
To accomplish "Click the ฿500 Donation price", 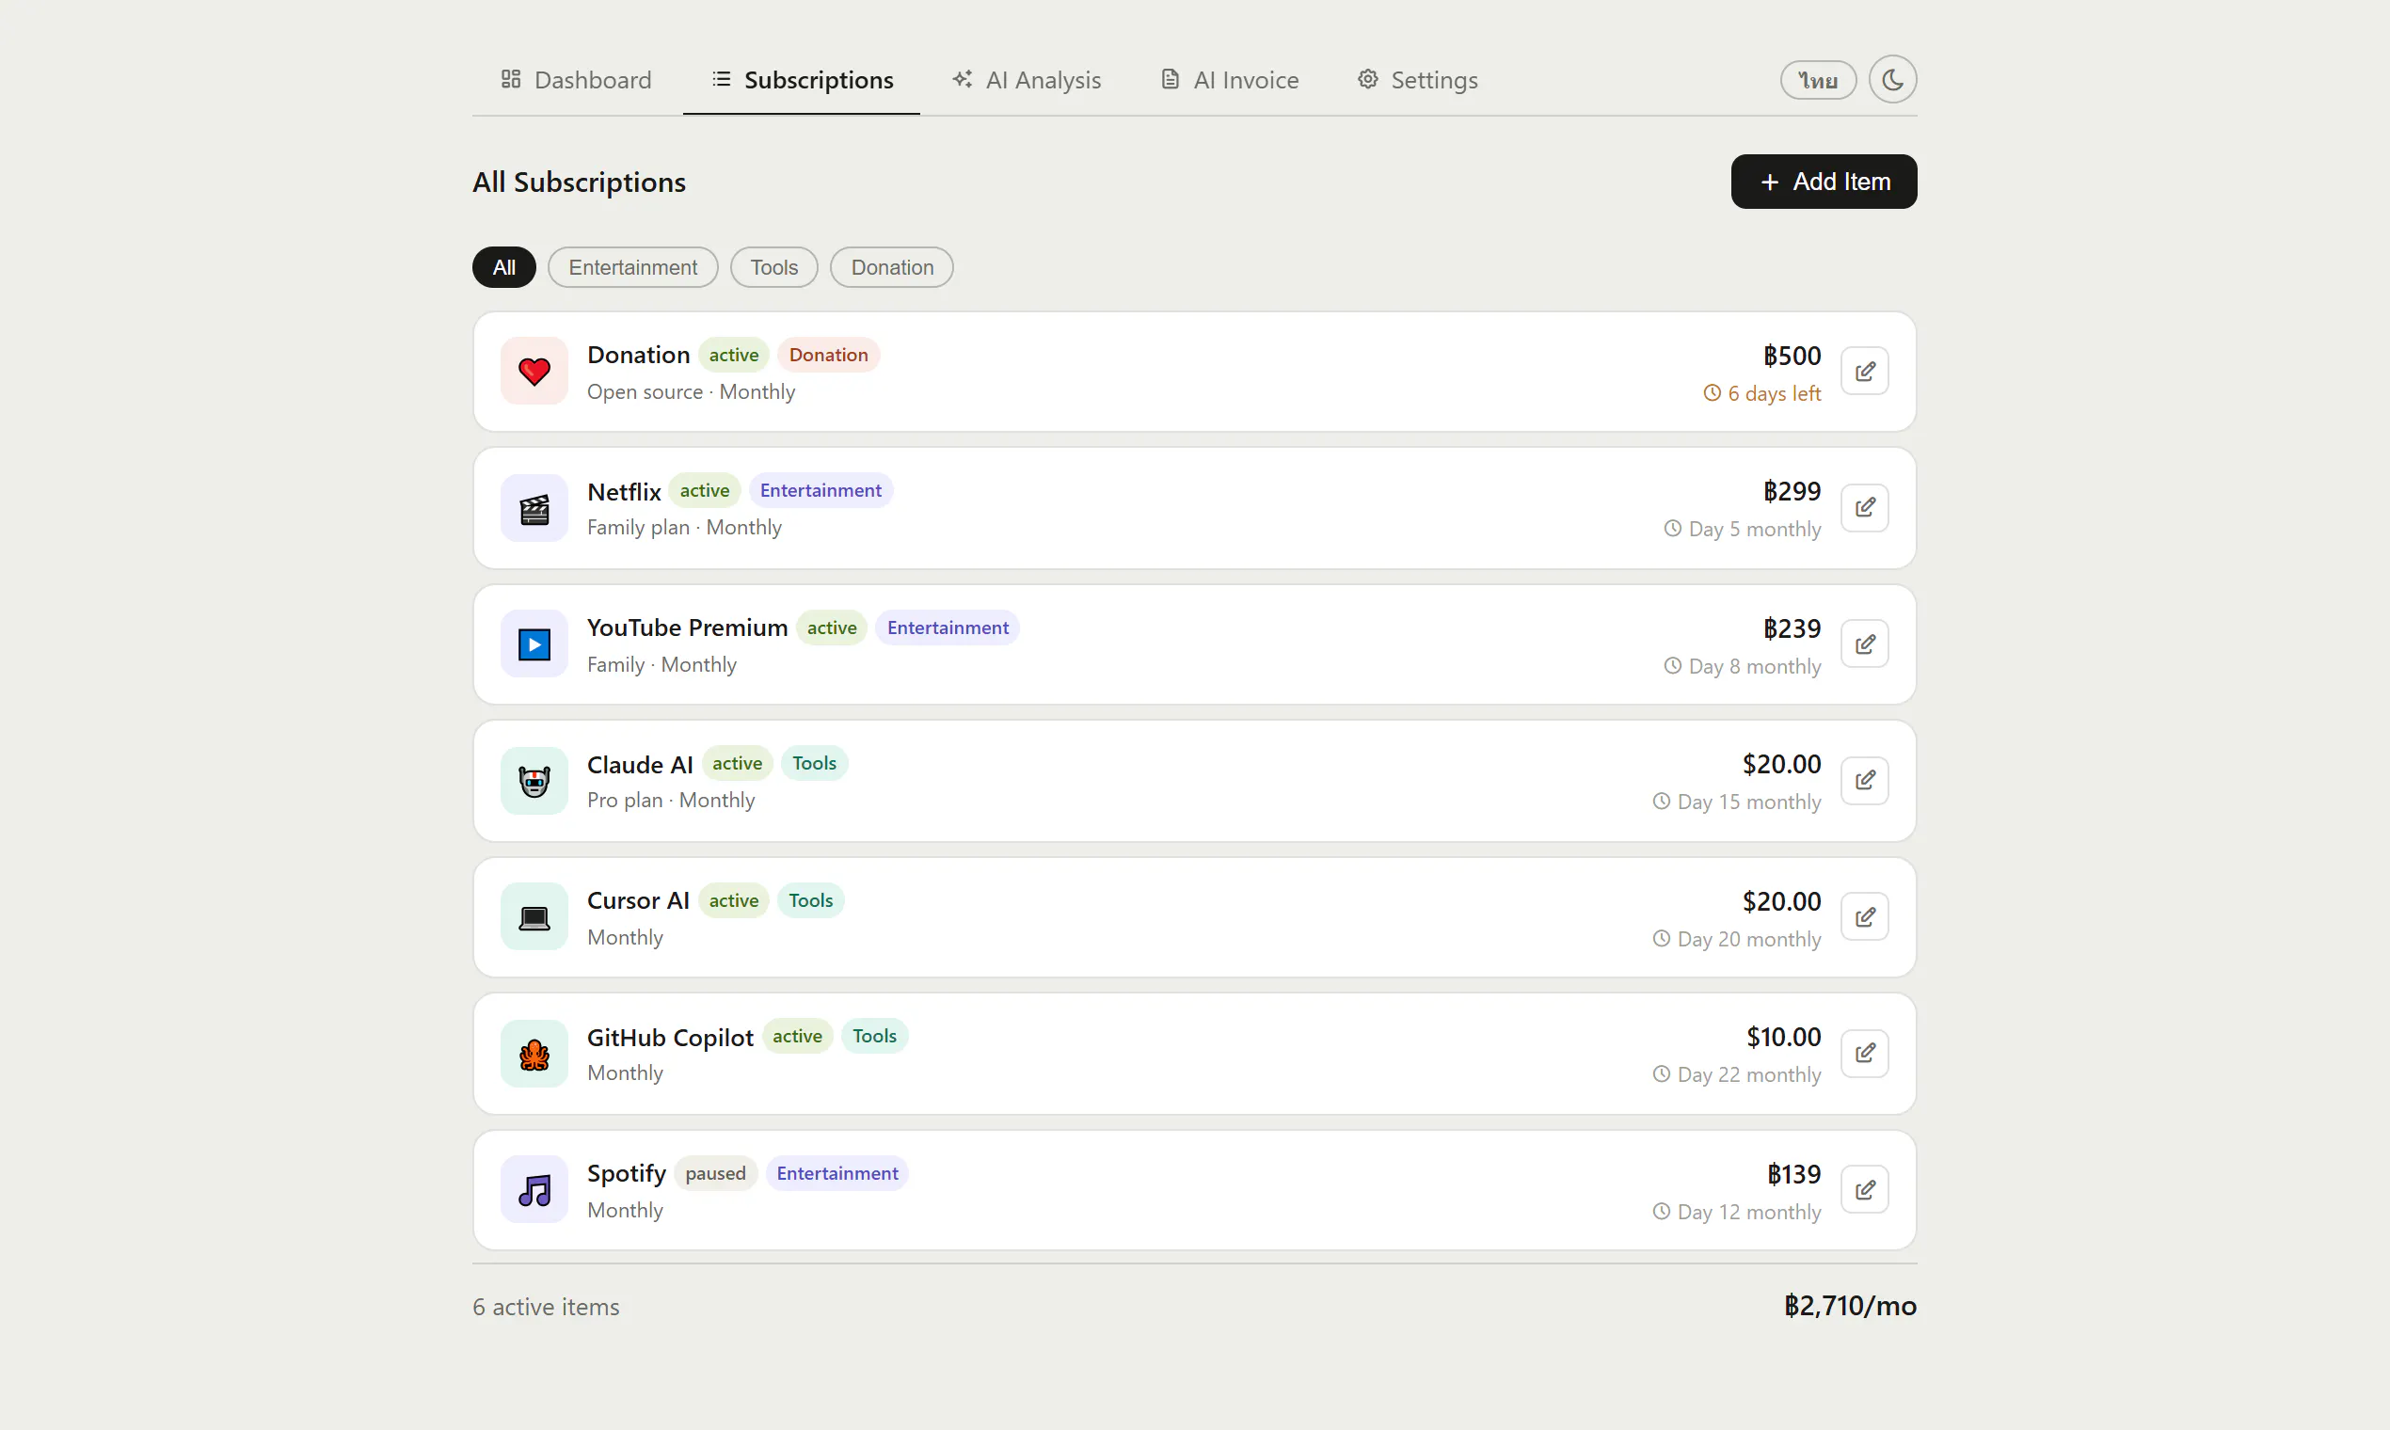I will 1792,357.
